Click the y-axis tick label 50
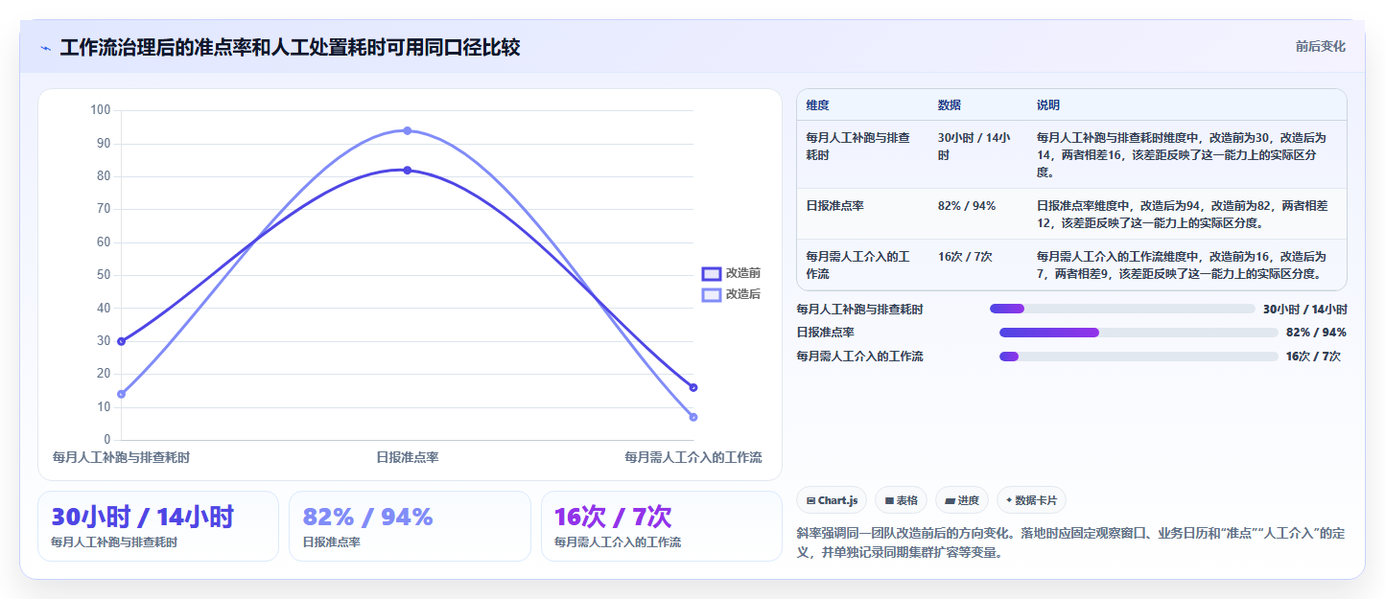This screenshot has height=599, width=1385. click(104, 275)
